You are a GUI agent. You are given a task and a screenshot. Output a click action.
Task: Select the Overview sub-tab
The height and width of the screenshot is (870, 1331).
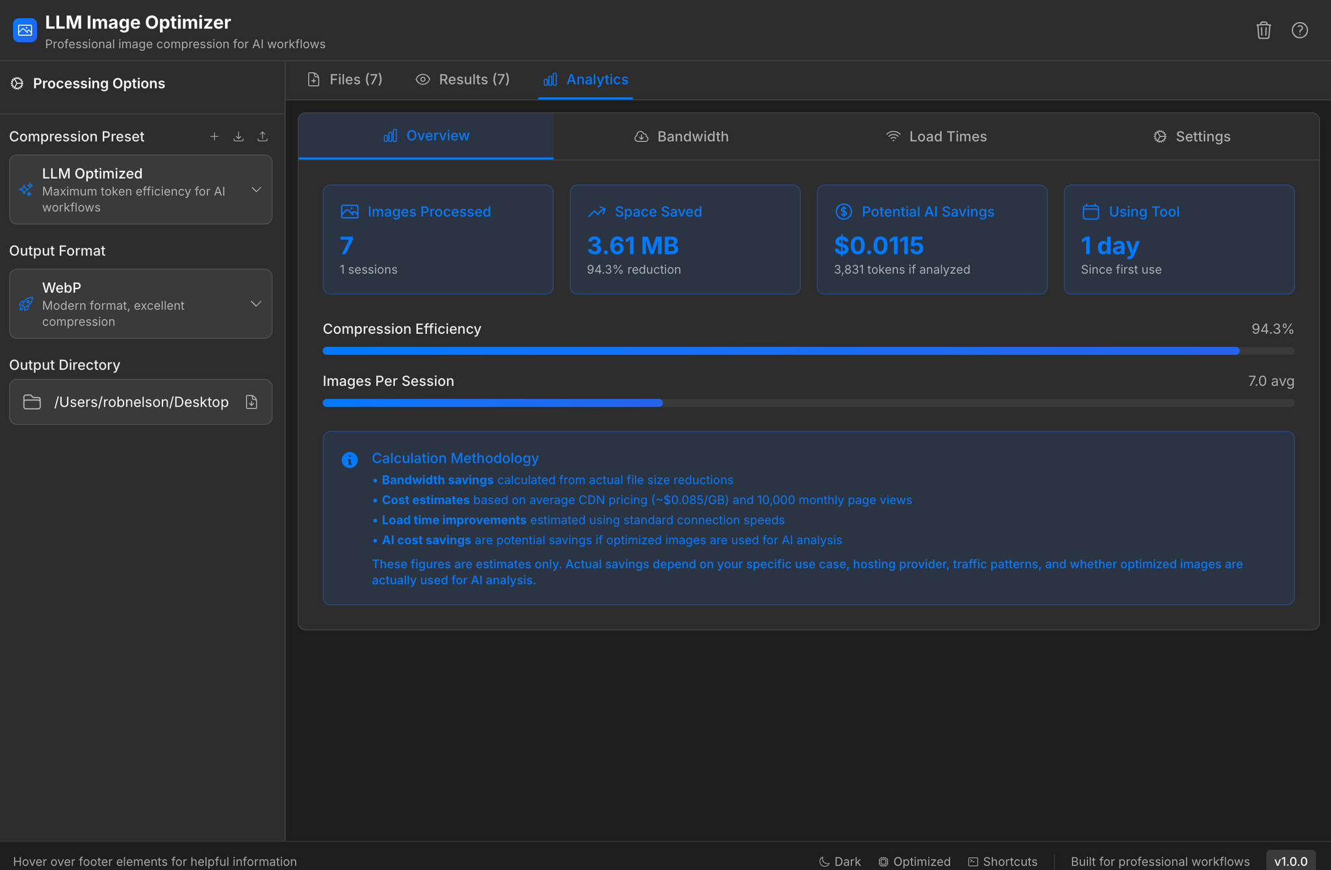426,136
